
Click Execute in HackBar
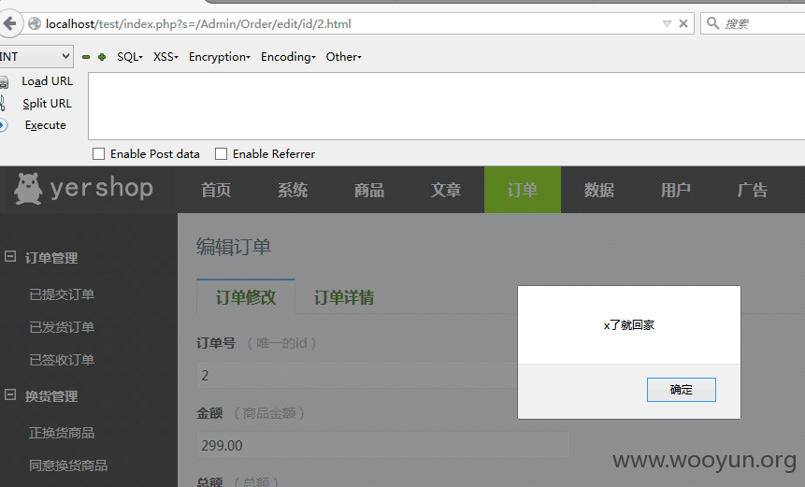pos(46,125)
